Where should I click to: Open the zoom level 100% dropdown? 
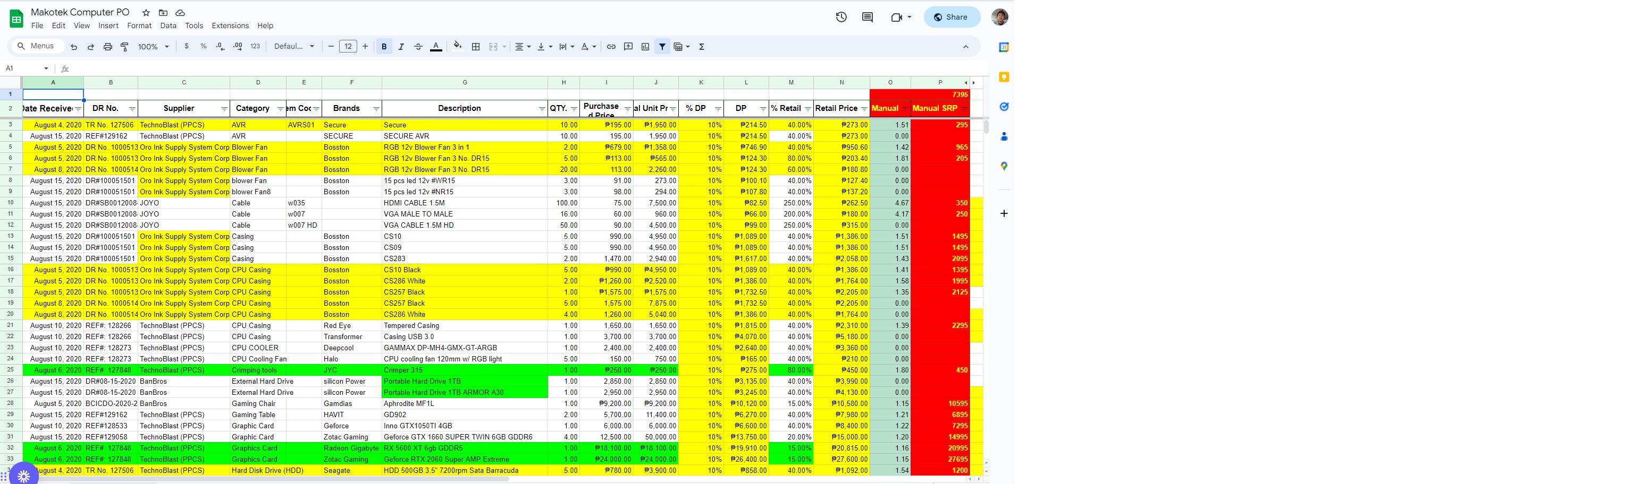[x=154, y=47]
